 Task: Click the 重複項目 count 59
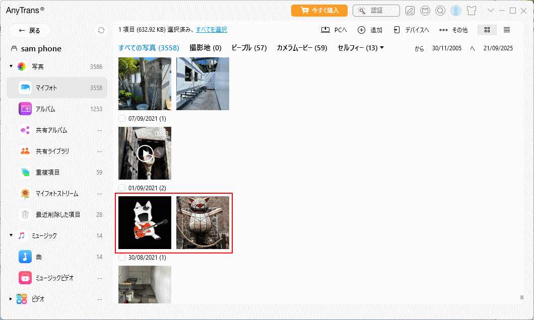click(99, 172)
